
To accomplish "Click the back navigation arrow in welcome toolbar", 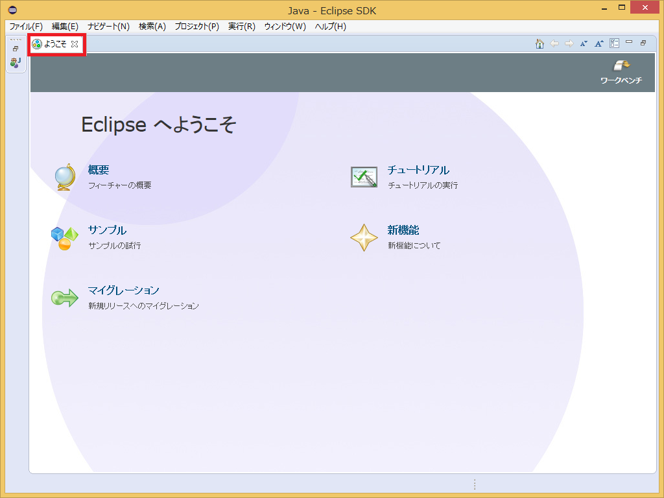I will 554,43.
